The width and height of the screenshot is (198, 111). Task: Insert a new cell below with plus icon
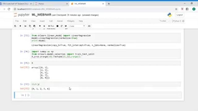pos(20,26)
